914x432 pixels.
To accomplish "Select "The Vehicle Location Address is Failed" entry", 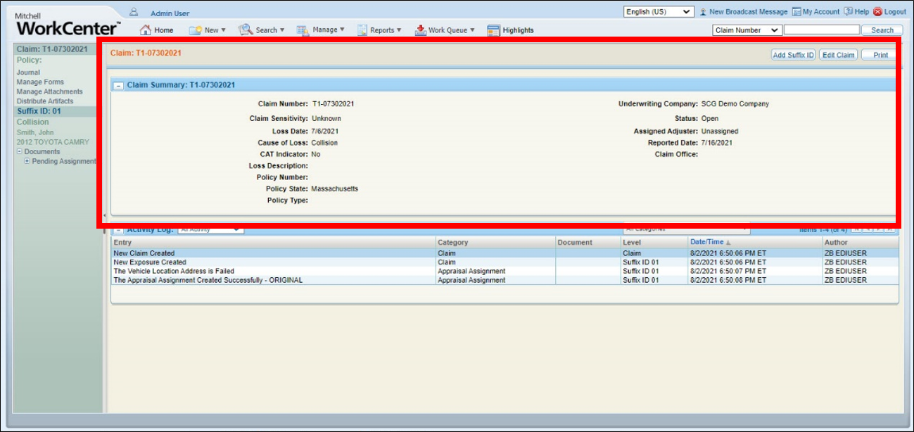I will pyautogui.click(x=174, y=271).
